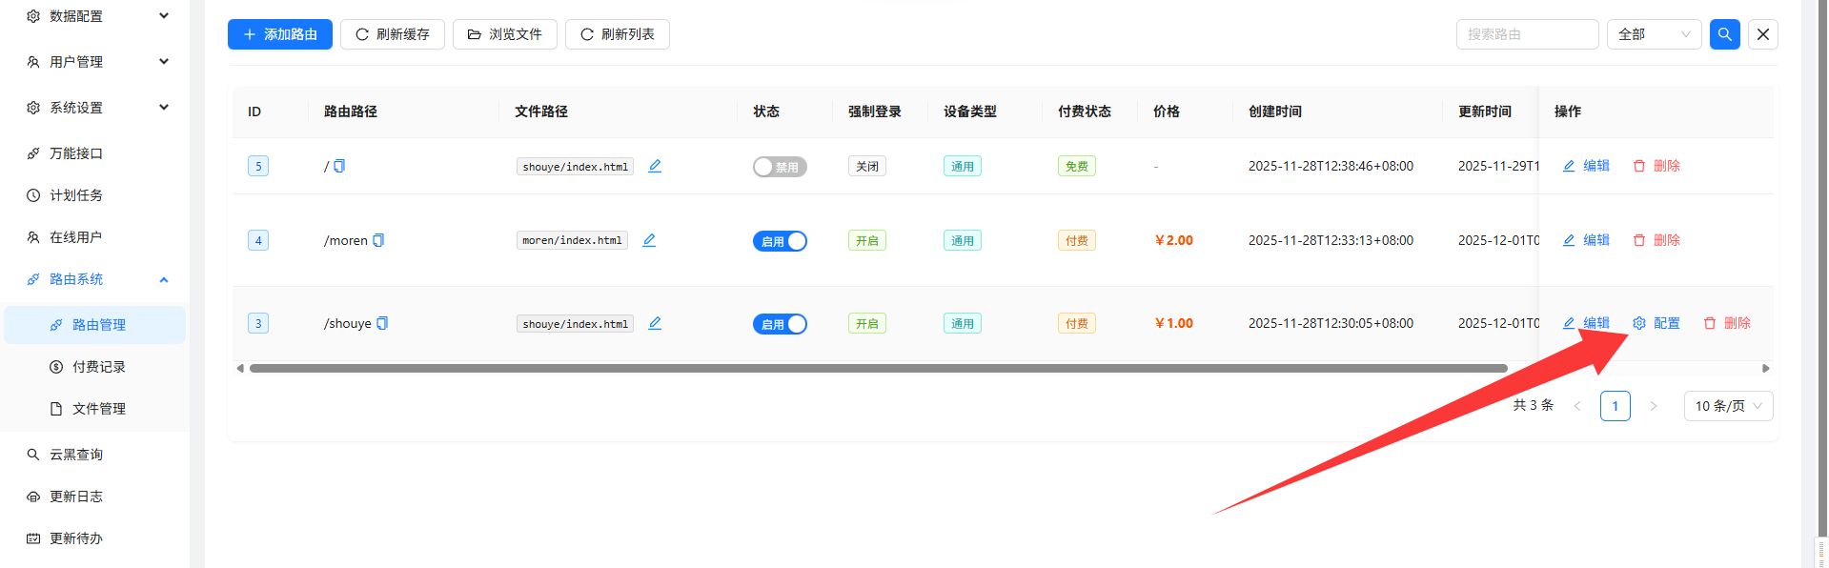The height and width of the screenshot is (568, 1829).
Task: Disable the /moren route status switch
Action: [780, 241]
